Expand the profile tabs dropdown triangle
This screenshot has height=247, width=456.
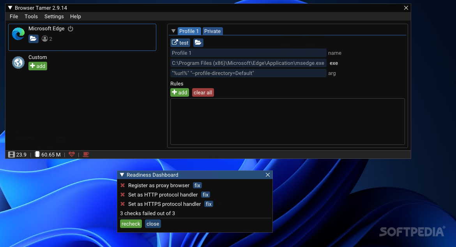click(x=173, y=31)
